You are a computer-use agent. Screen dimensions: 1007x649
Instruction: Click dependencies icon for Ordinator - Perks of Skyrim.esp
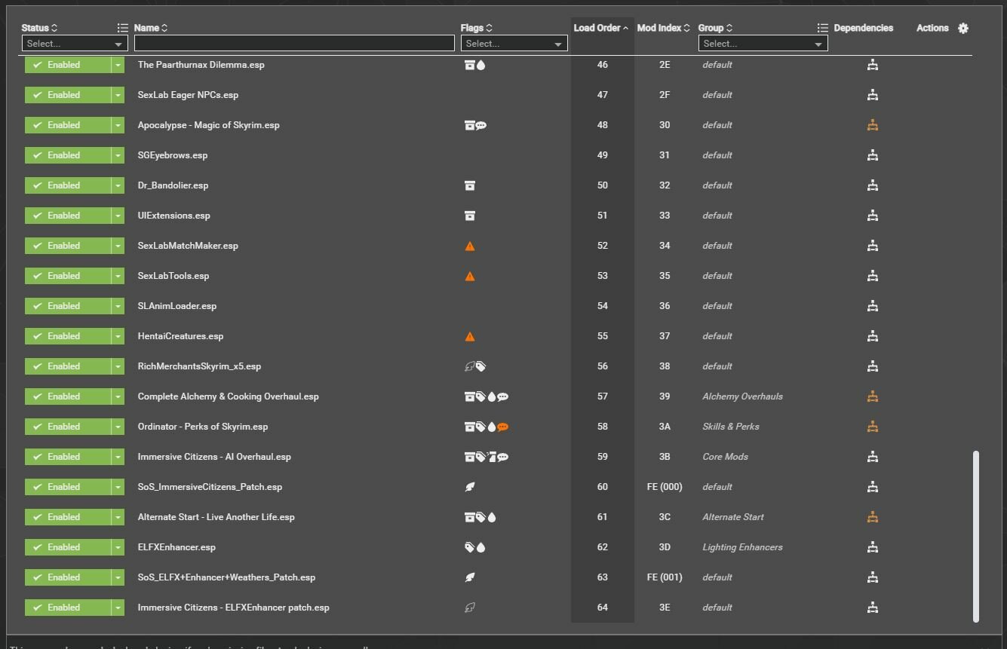[872, 427]
